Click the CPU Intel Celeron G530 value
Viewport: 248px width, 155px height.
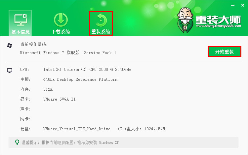pyautogui.click(x=87, y=70)
